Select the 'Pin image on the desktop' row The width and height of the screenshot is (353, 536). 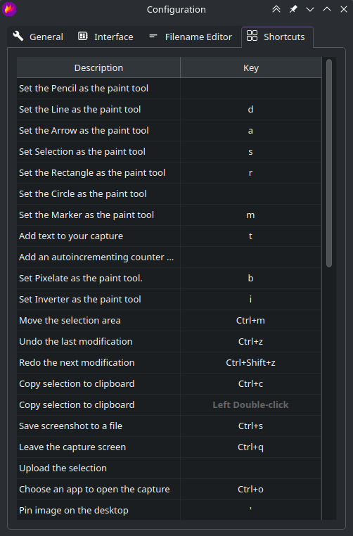(169, 510)
